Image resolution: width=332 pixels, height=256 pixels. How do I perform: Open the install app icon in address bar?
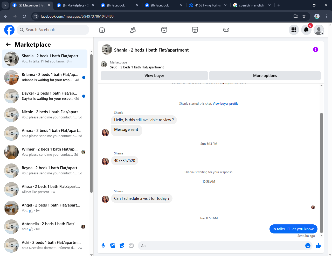click(x=295, y=16)
